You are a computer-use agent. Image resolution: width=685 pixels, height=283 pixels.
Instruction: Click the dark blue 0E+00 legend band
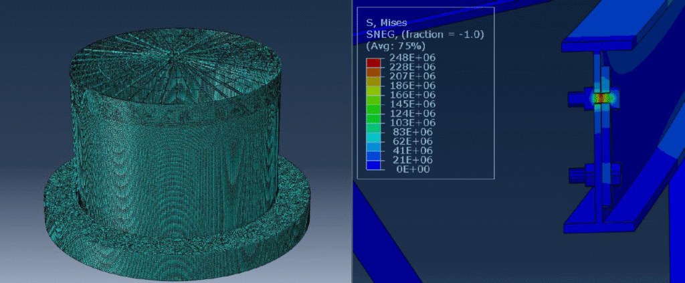(x=371, y=165)
